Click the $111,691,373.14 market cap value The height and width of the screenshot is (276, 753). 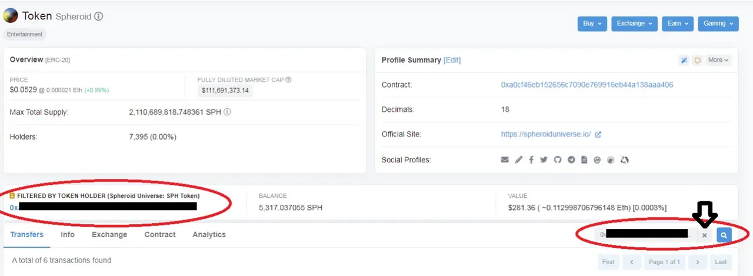pos(225,91)
